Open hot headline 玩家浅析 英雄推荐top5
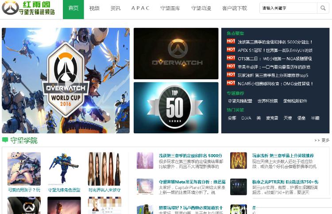This screenshot has height=214, width=332. pyautogui.click(x=273, y=75)
